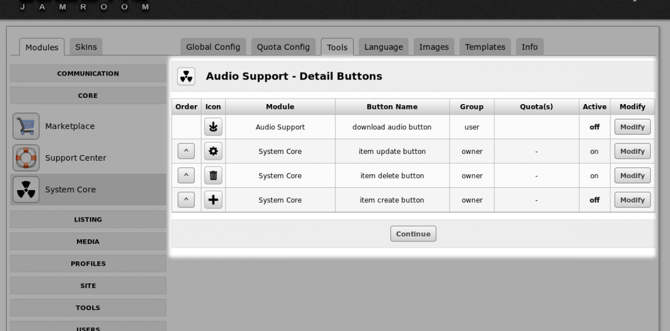Select System Core radiation icon in sidebar
The width and height of the screenshot is (670, 331).
tap(26, 190)
